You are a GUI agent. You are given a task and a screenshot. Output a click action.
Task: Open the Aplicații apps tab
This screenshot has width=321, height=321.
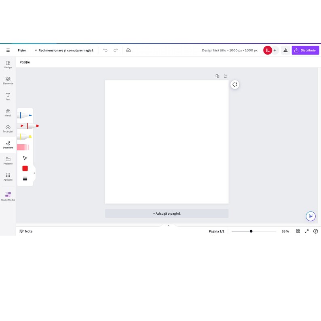tap(8, 177)
